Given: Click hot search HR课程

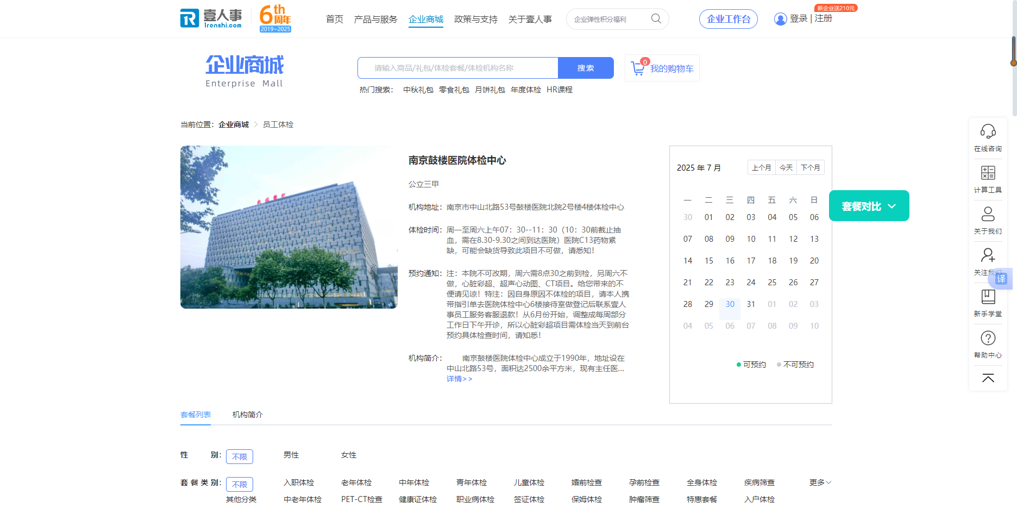Looking at the screenshot, I should (x=560, y=90).
